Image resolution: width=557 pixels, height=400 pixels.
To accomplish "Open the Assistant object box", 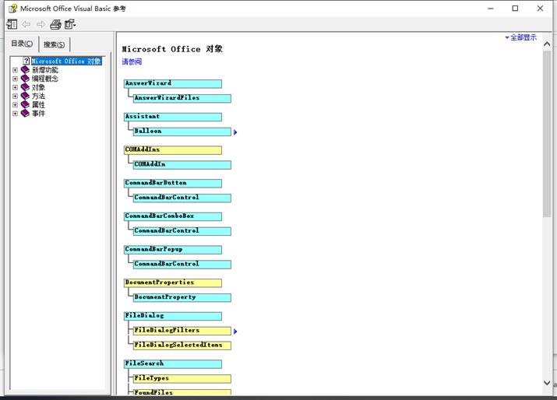I will tap(173, 117).
